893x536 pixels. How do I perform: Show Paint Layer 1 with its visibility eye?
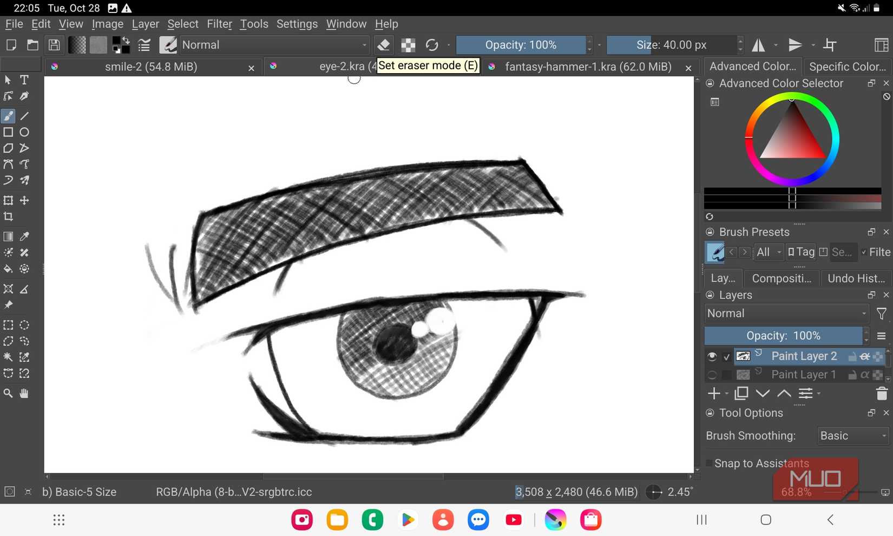pyautogui.click(x=712, y=374)
